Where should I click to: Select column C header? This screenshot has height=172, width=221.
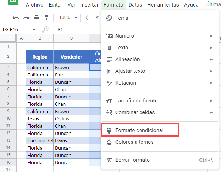coord(72,38)
